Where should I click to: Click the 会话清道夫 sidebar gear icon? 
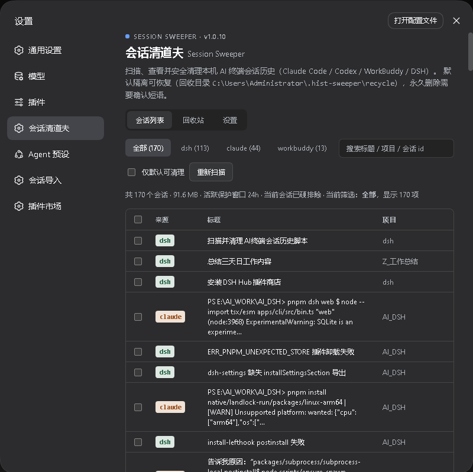point(19,128)
